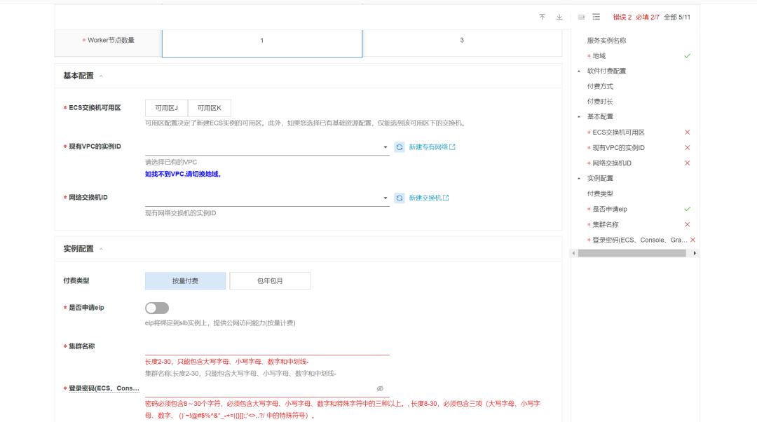Go to 付费类型 in outline
Viewport: 757px width, 422px height.
[600, 193]
